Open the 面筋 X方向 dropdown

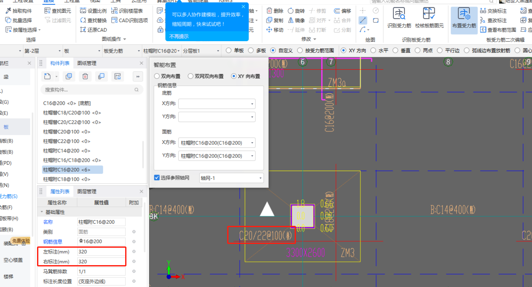click(x=217, y=143)
